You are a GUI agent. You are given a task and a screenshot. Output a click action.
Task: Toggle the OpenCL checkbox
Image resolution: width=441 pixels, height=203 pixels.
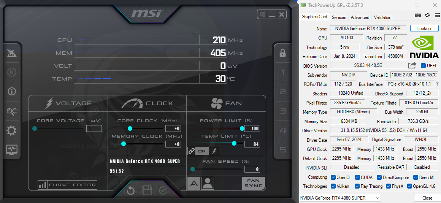click(x=333, y=178)
